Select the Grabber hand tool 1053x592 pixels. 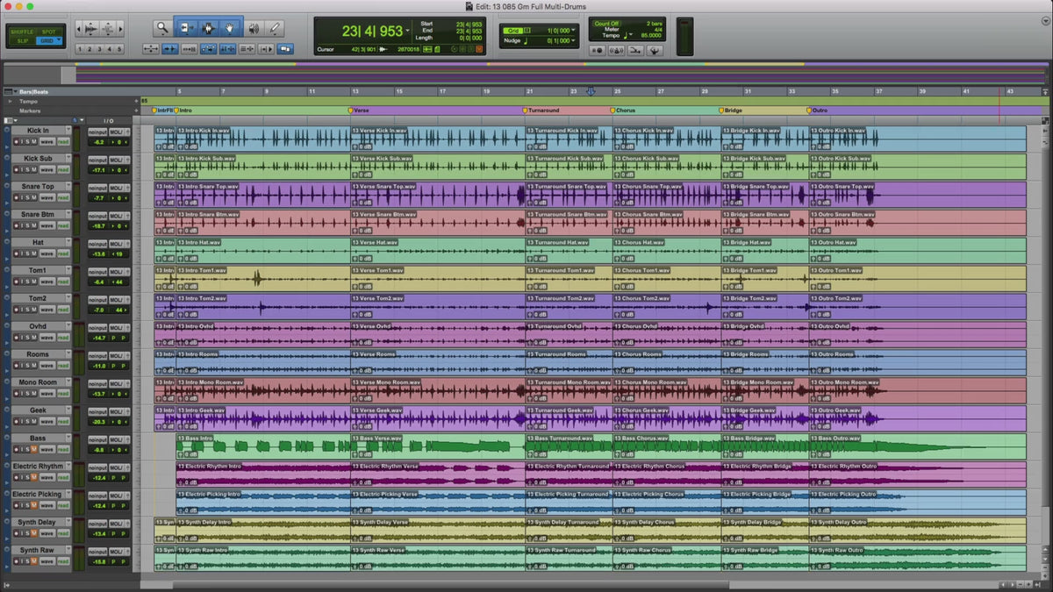tap(231, 28)
